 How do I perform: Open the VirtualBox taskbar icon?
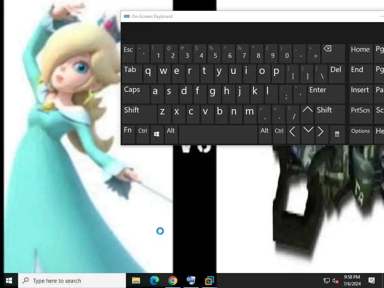(x=209, y=280)
